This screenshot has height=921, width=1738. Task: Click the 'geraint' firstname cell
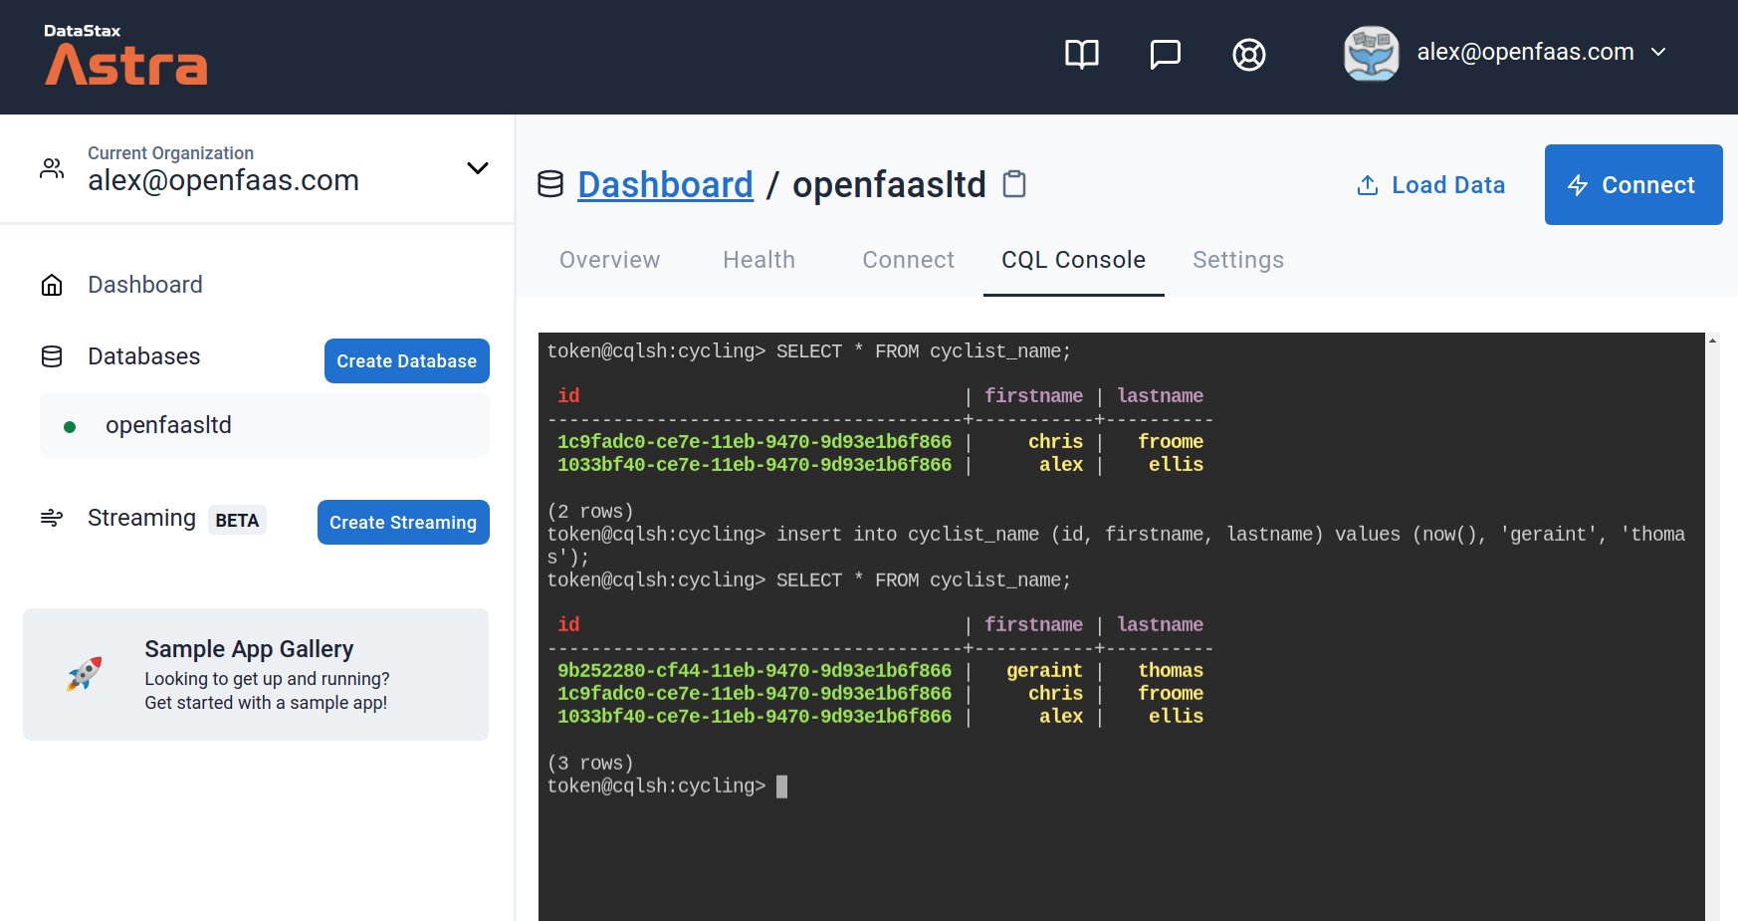tap(1044, 670)
